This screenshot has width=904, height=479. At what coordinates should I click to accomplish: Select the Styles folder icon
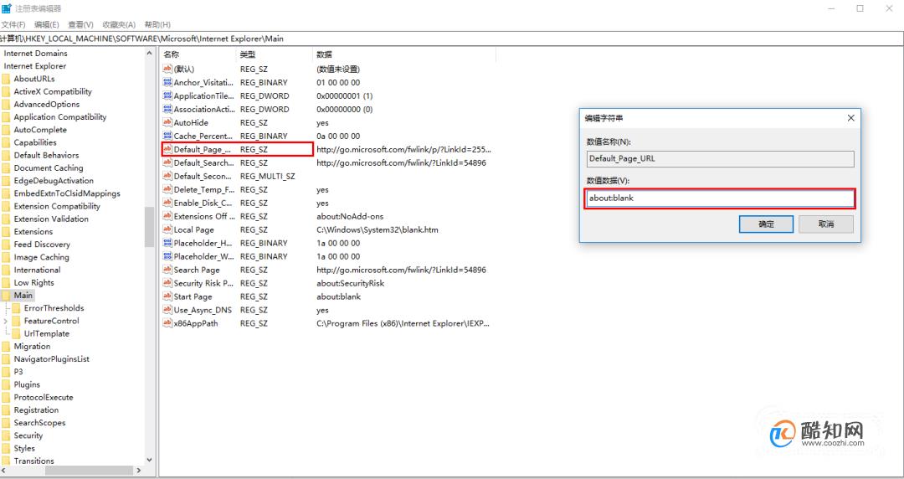pos(7,448)
